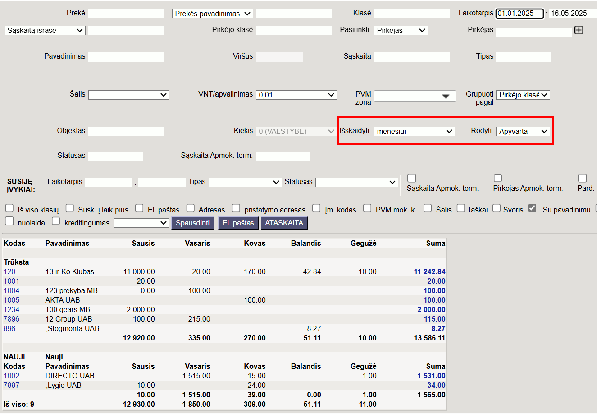Toggle the Su pavadinimu checkbox
Screen dimensions: 597x414
[x=532, y=208]
